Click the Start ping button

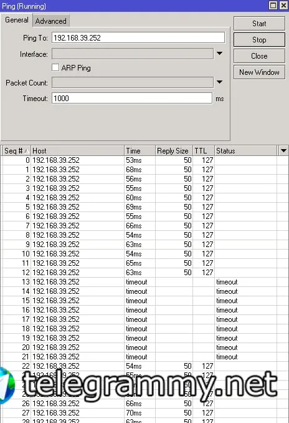[259, 24]
